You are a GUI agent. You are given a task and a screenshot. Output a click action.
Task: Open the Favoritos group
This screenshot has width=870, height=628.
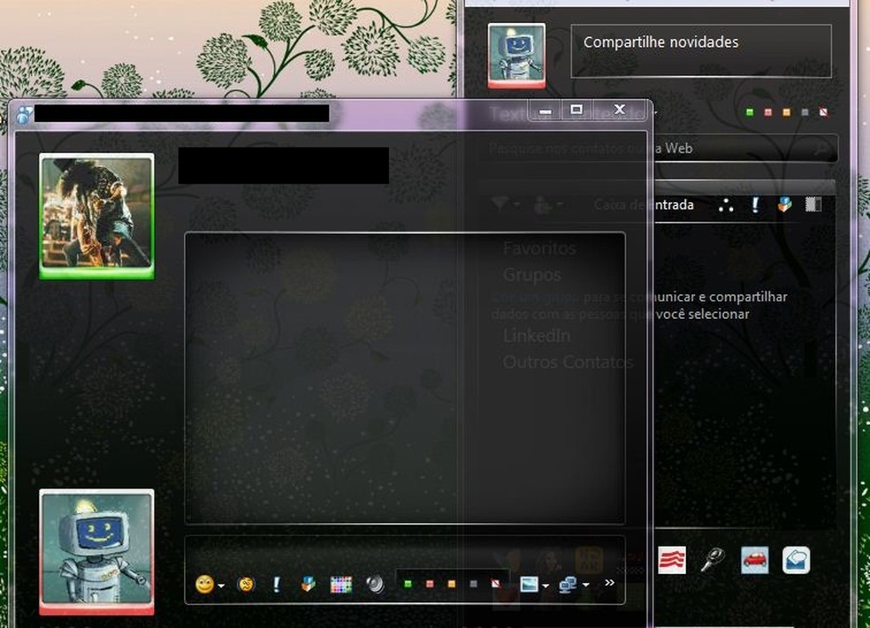(539, 248)
